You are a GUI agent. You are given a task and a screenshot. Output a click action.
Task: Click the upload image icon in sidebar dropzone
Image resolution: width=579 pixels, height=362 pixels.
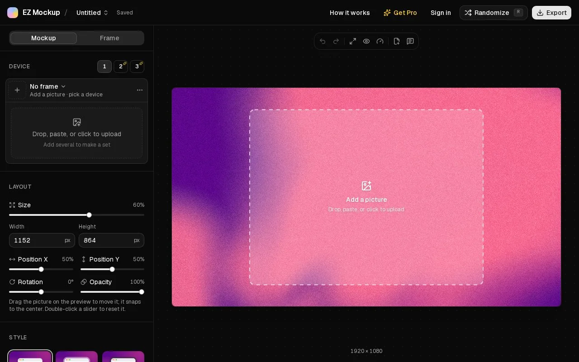(77, 122)
